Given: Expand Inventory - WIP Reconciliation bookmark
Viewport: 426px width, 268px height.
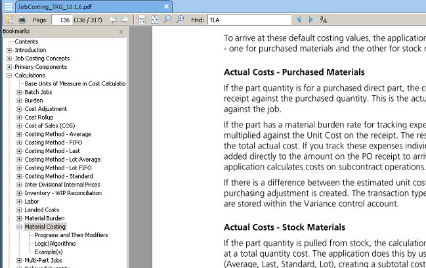Looking at the screenshot, I should (19, 193).
